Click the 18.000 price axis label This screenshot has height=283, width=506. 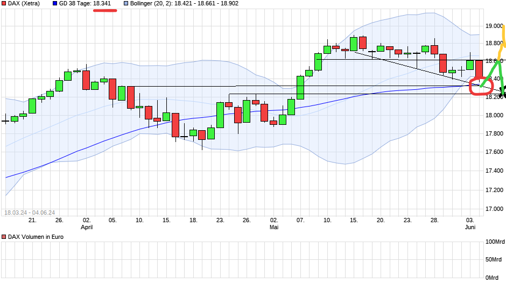click(494, 115)
